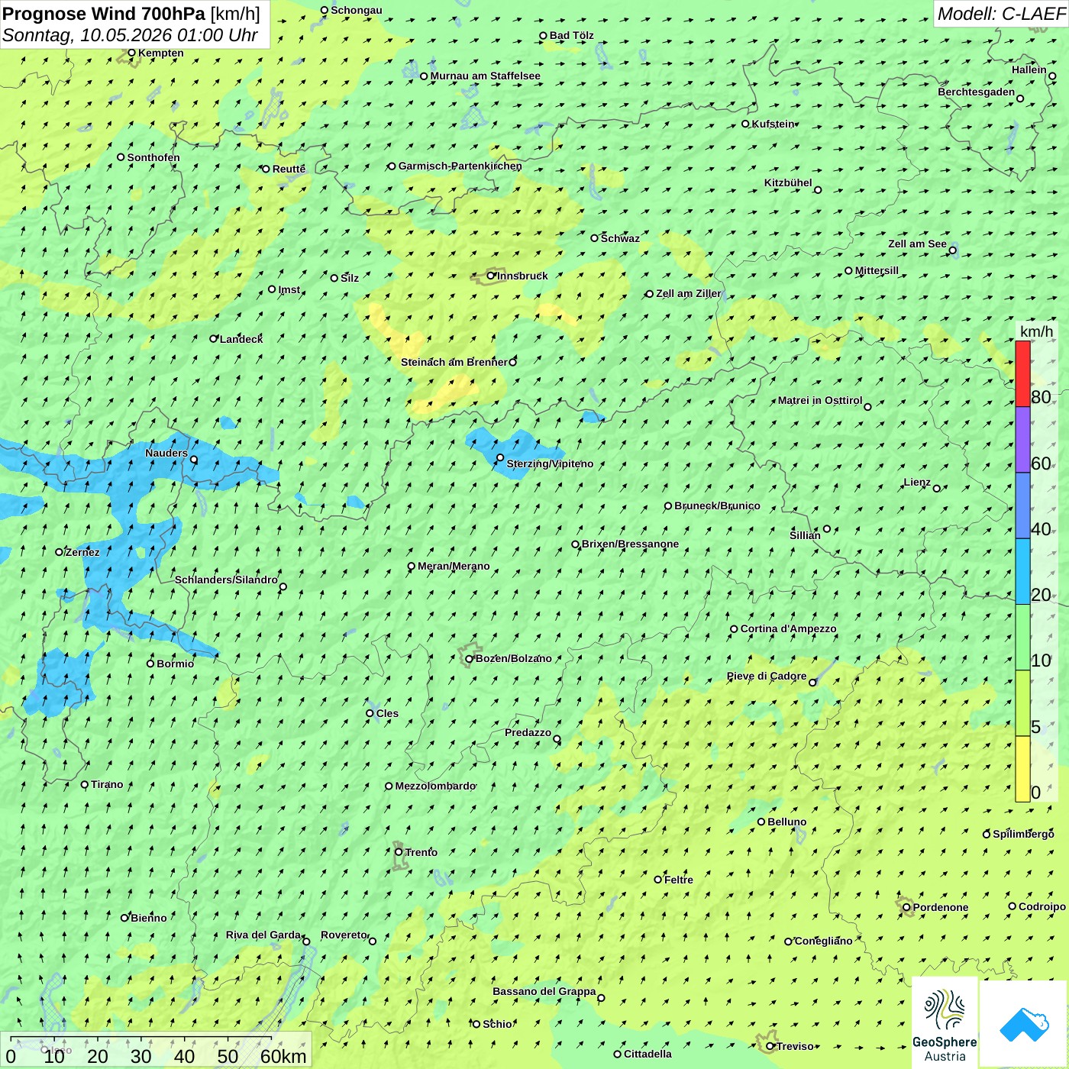Click the Lienz location circle
Viewport: 1069px width, 1069px height.
pos(937,488)
